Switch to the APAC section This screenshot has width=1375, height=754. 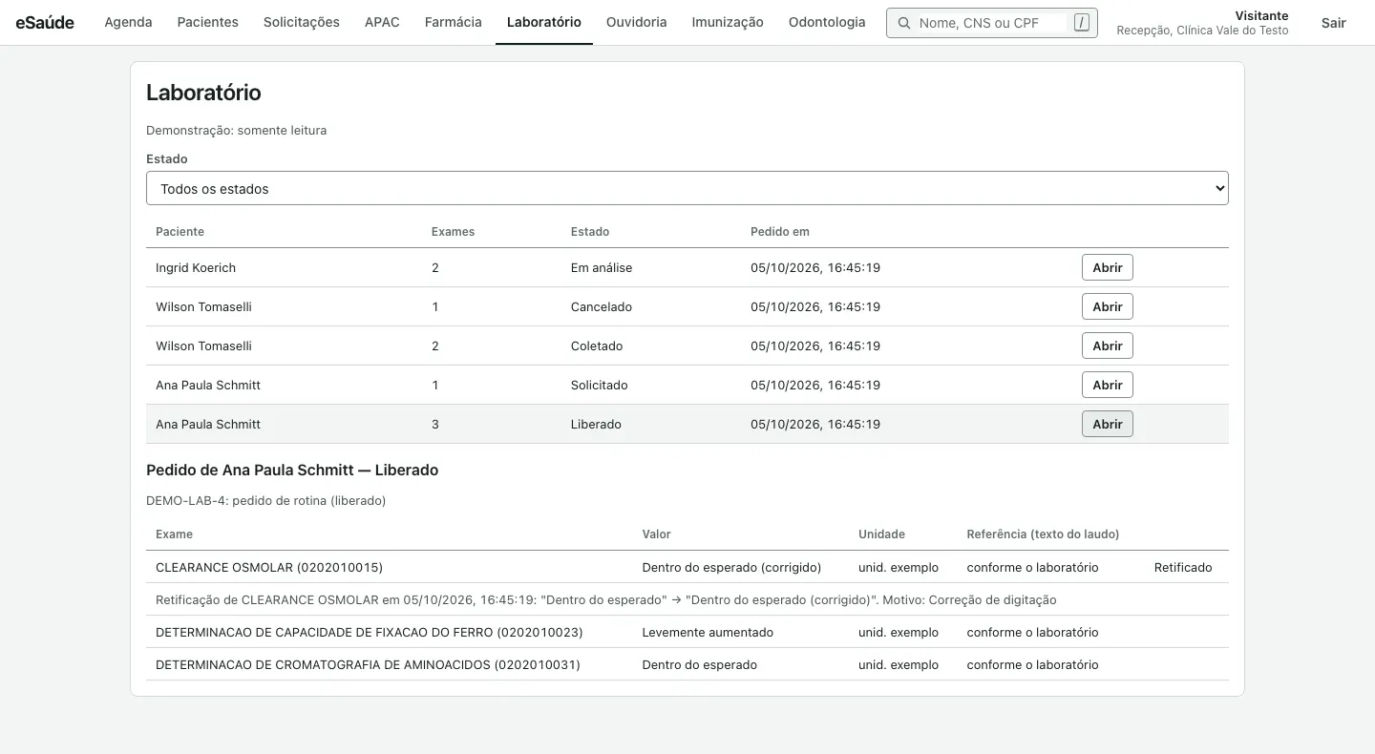point(382,22)
